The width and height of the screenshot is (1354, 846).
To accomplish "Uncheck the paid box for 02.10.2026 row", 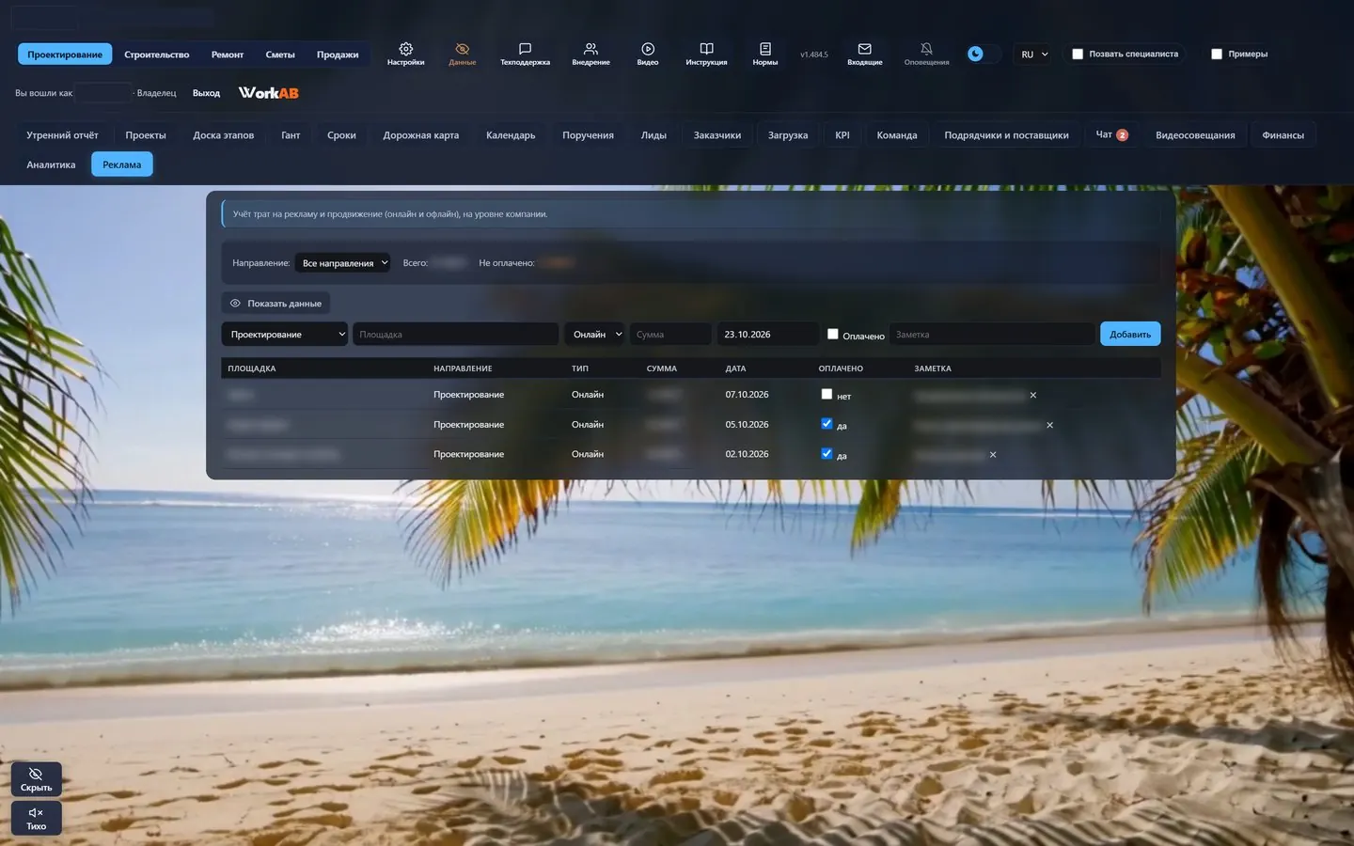I will point(827,453).
